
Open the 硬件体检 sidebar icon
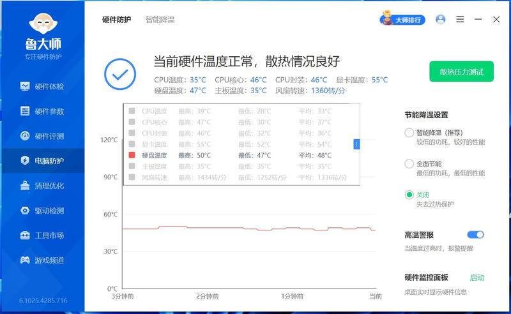click(x=25, y=86)
